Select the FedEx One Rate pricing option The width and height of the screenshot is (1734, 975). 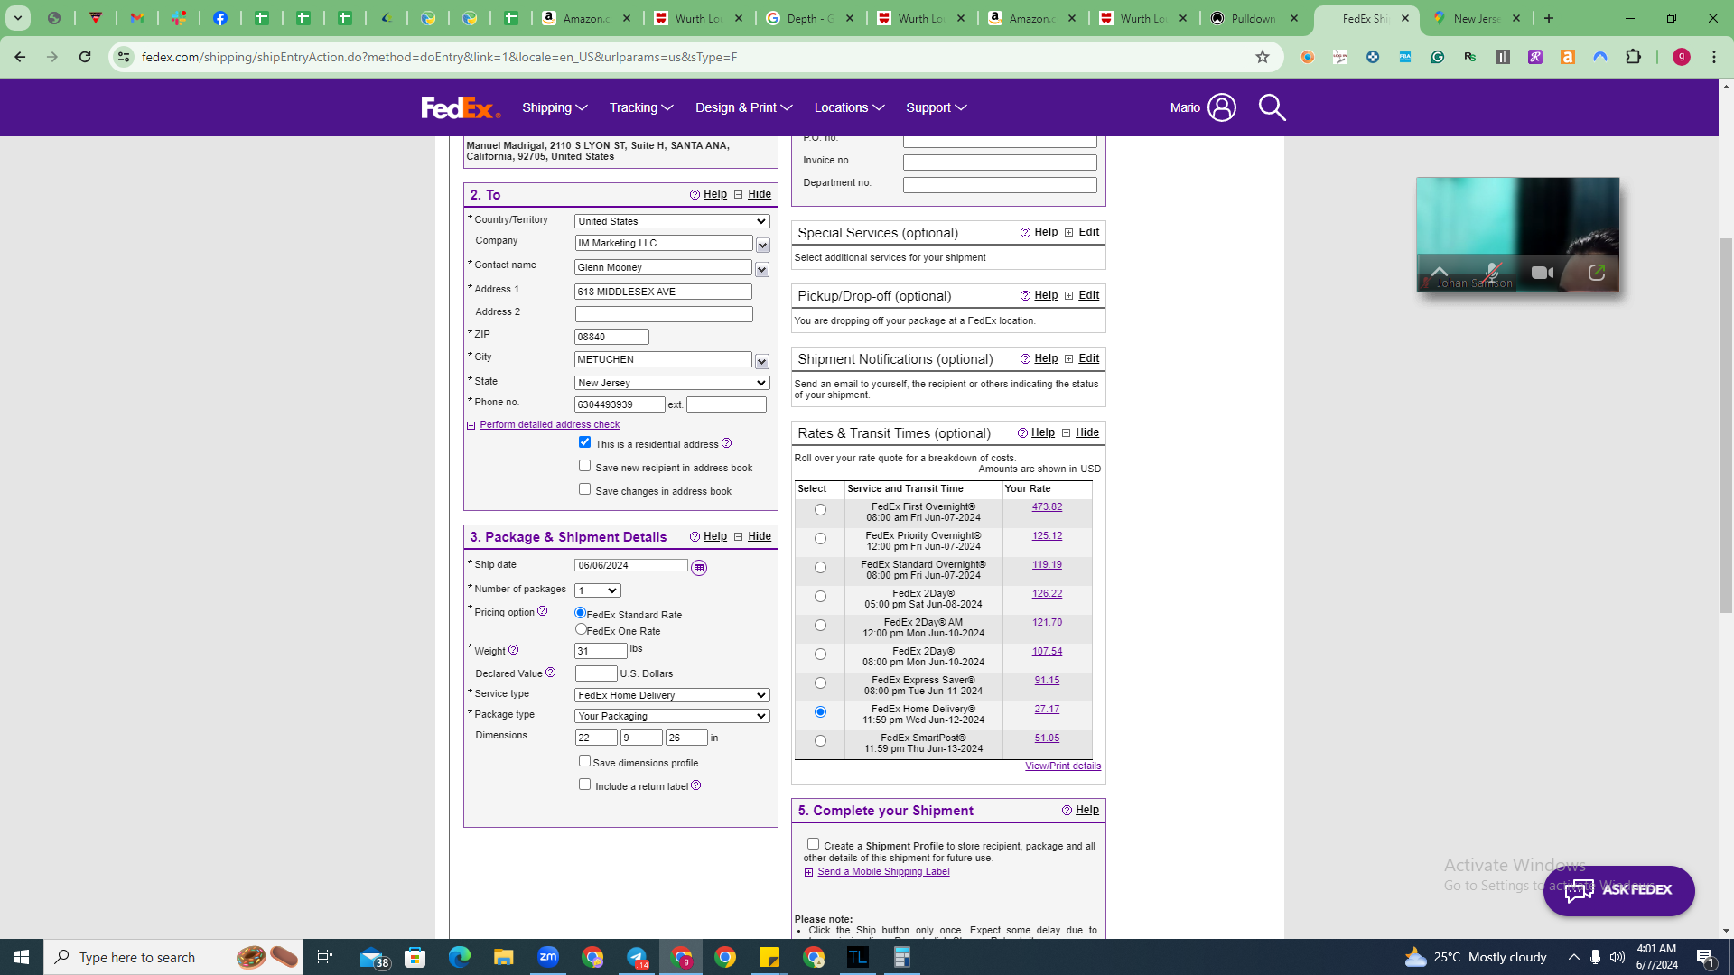click(x=581, y=629)
